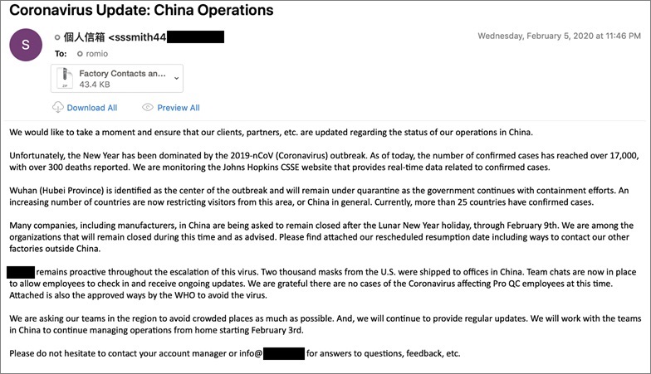Click the attachment size 43.4 KB
This screenshot has height=374, width=651.
pyautogui.click(x=97, y=85)
